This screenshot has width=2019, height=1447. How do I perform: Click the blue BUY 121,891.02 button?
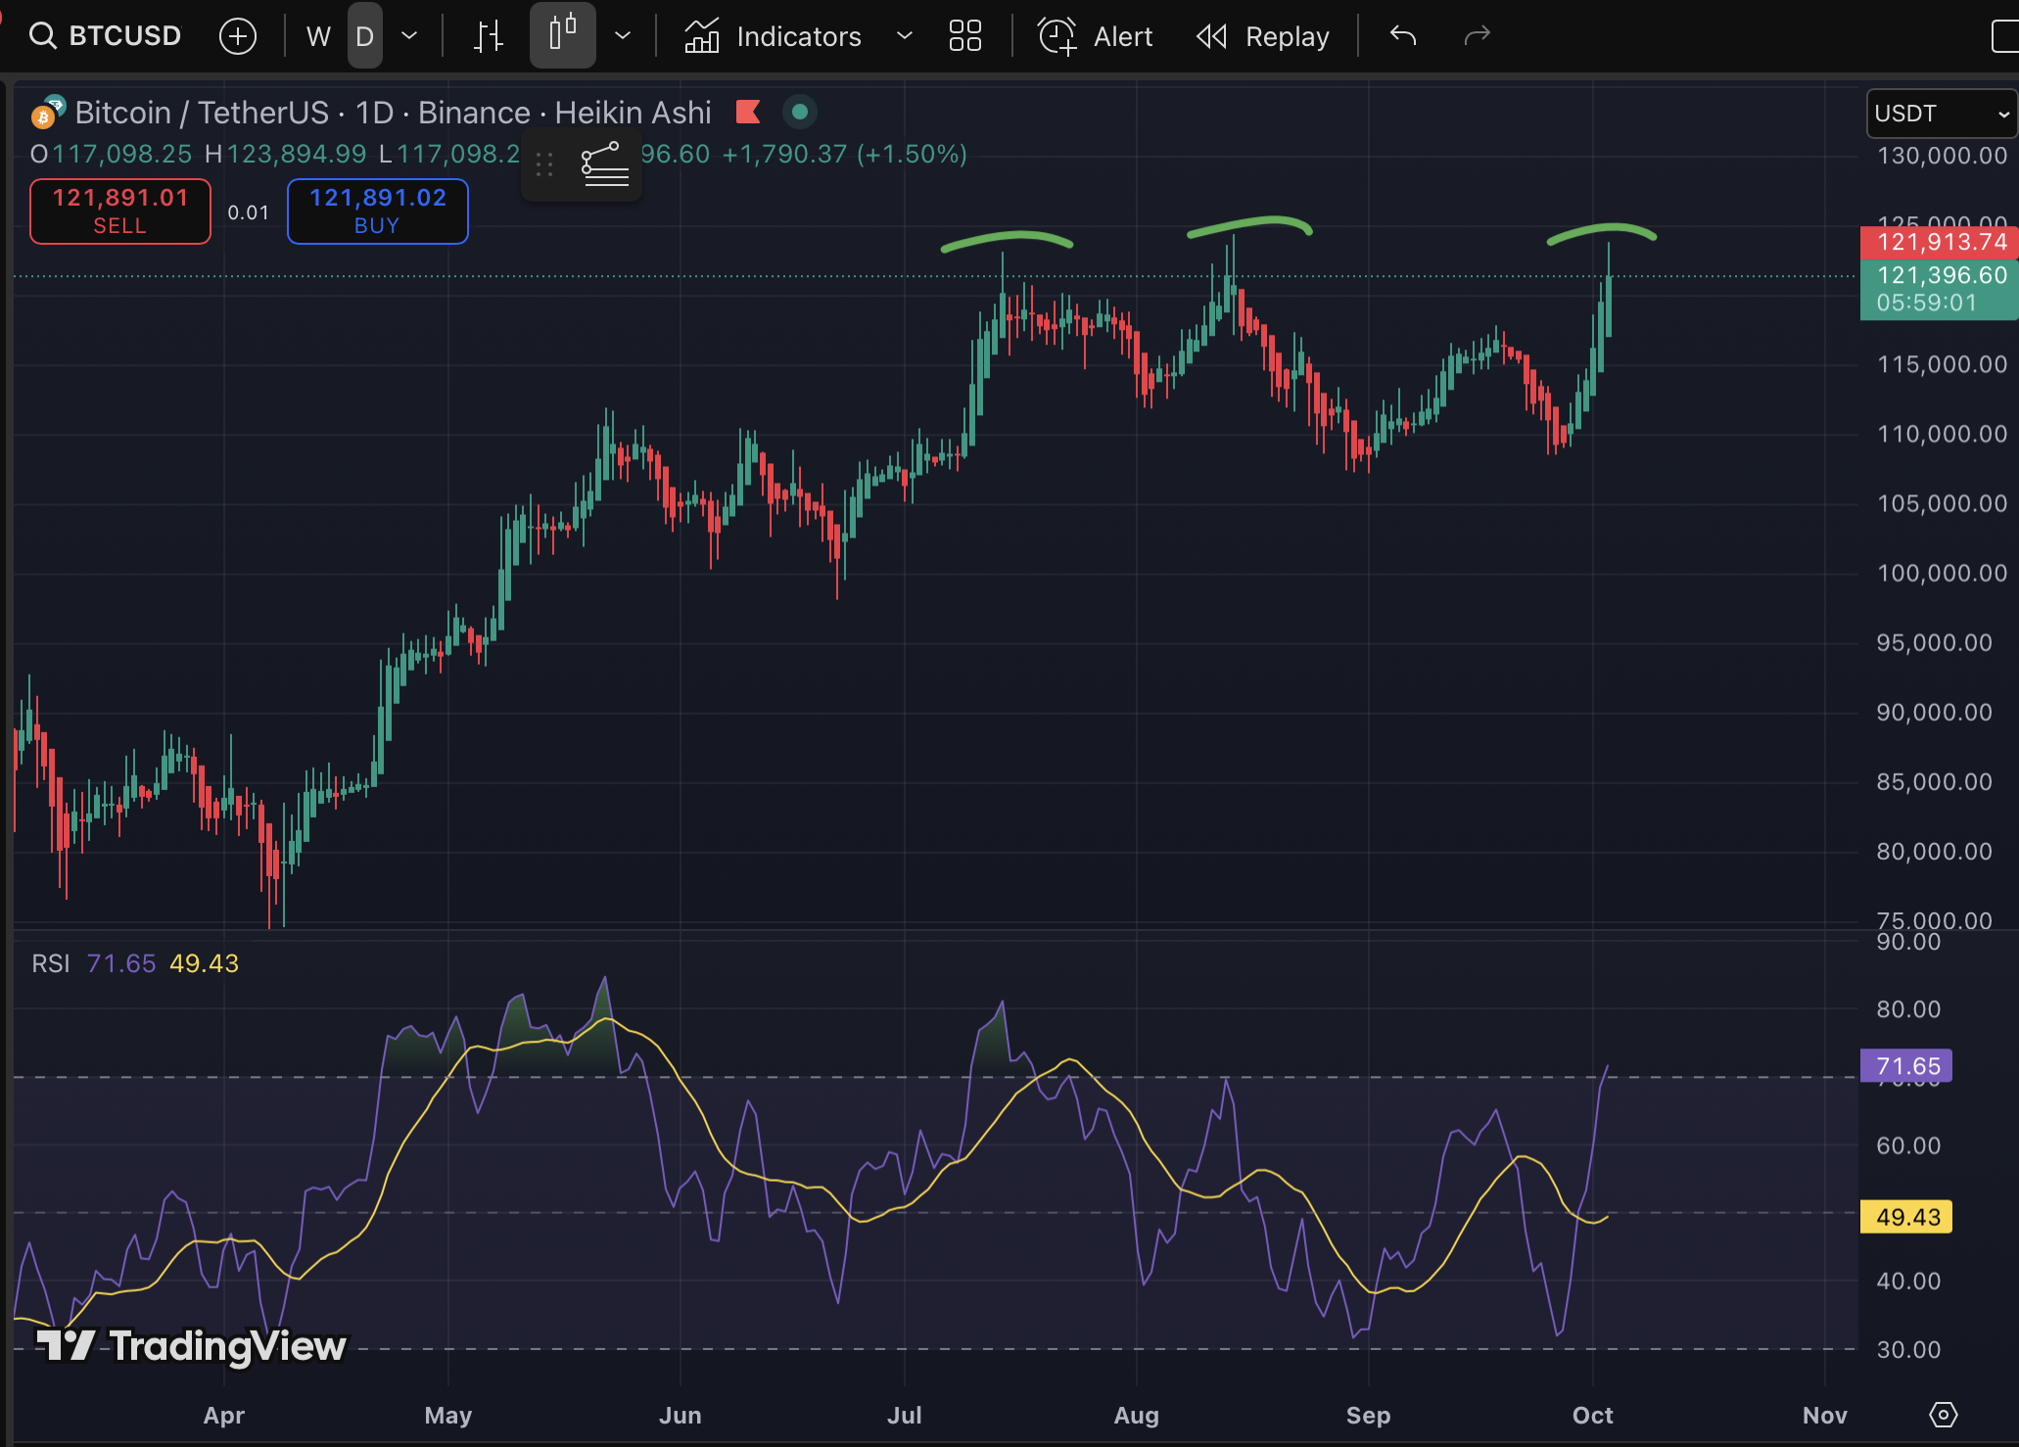tap(377, 210)
